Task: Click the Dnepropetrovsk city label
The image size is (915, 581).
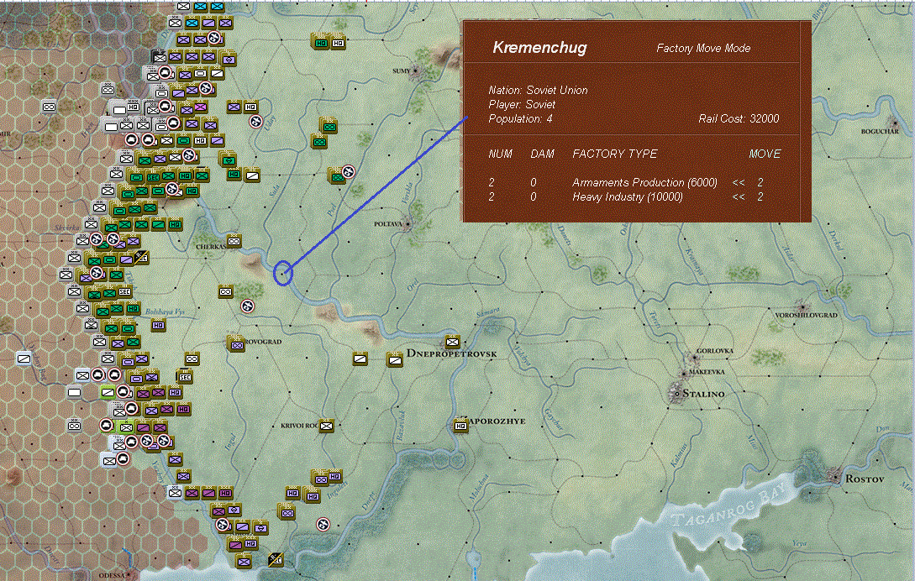Action: coord(452,353)
